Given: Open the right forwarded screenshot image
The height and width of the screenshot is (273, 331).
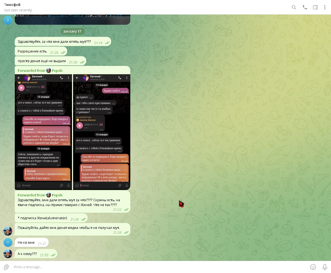Looking at the screenshot, I should pyautogui.click(x=102, y=132).
